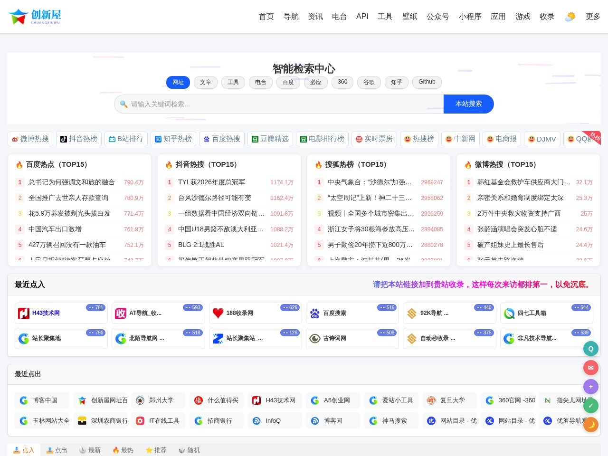
Task: Open 创新屋网址百 link in 最近点出
Action: point(100,400)
